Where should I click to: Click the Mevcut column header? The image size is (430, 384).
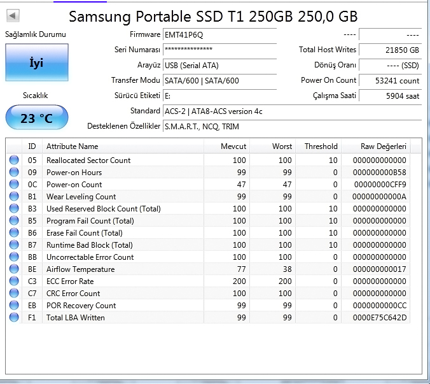pyautogui.click(x=226, y=146)
